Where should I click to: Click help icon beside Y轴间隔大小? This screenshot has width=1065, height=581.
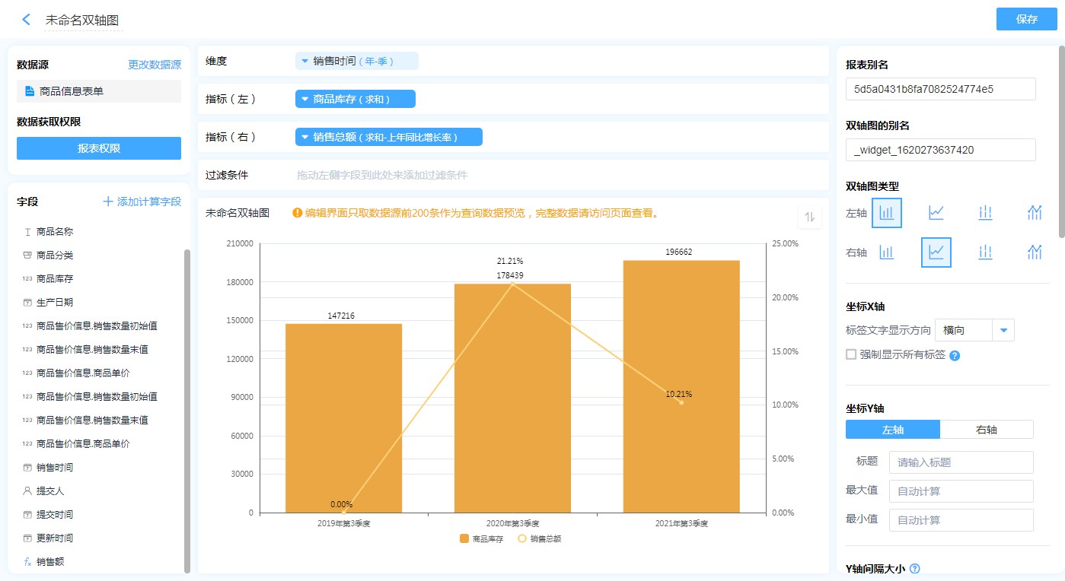(x=915, y=568)
